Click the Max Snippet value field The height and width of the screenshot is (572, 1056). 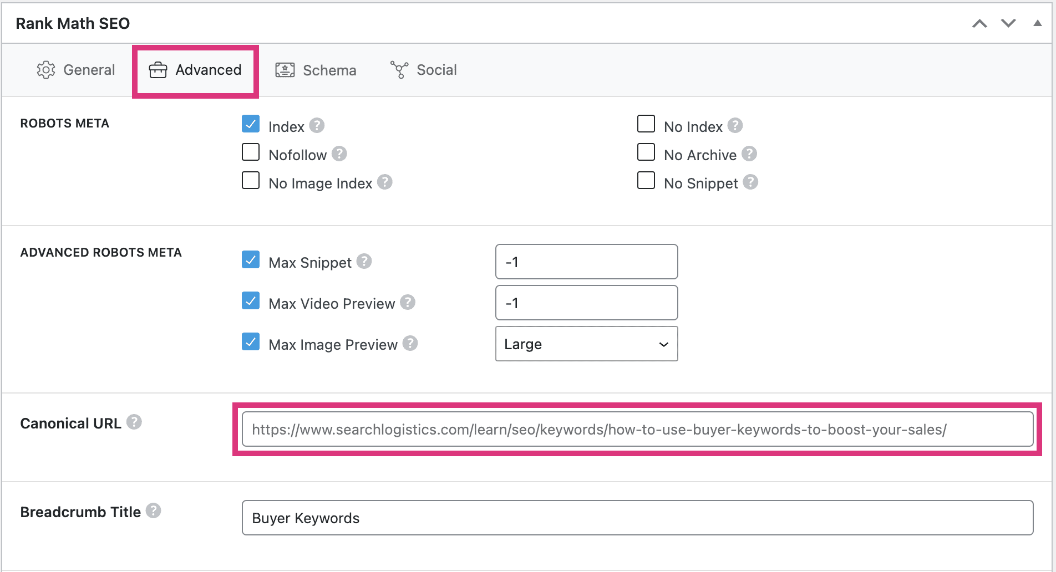pyautogui.click(x=586, y=262)
